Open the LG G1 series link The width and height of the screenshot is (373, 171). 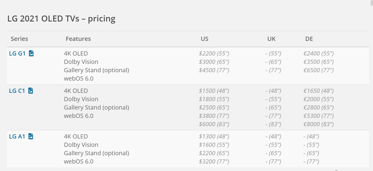(x=17, y=54)
